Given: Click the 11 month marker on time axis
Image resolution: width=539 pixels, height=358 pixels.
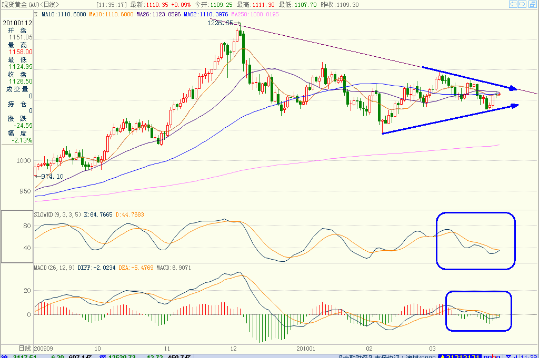Looking at the screenshot, I should [167, 349].
